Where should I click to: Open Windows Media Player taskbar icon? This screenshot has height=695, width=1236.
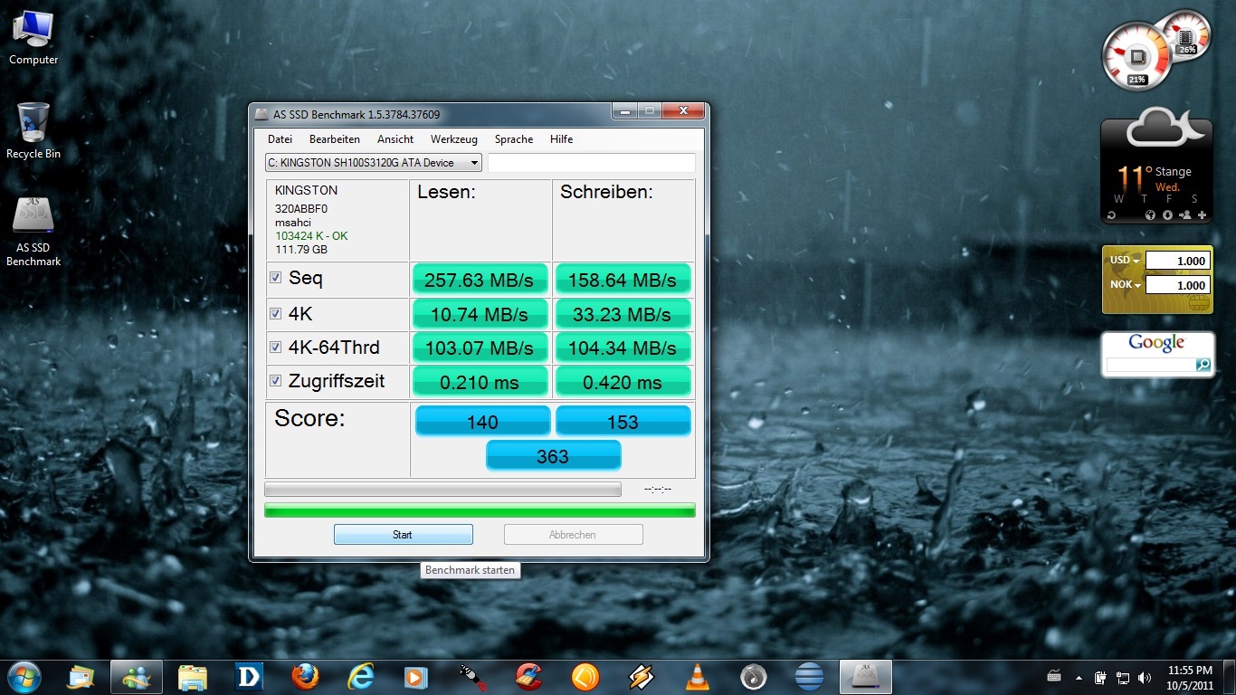pyautogui.click(x=416, y=676)
